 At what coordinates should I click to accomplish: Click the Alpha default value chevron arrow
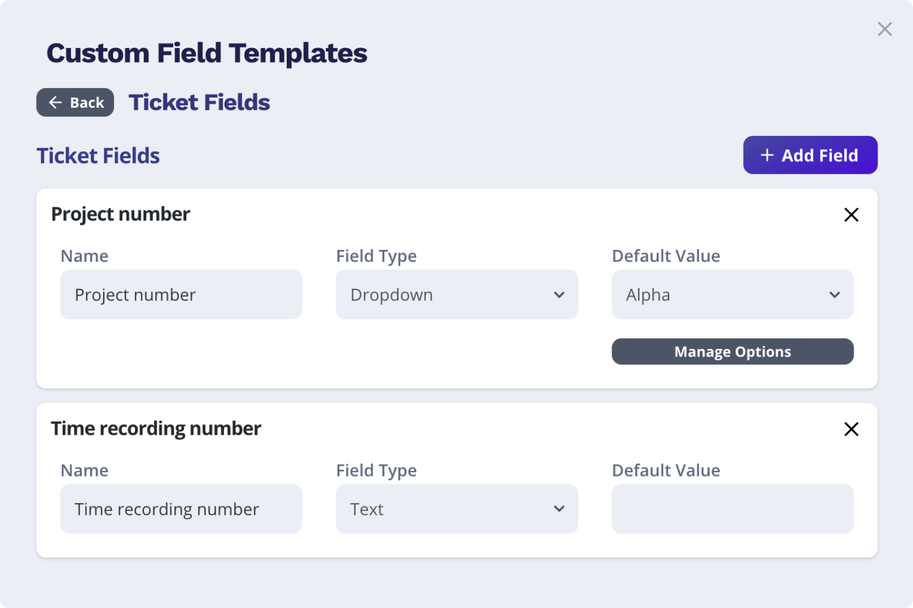pyautogui.click(x=834, y=294)
